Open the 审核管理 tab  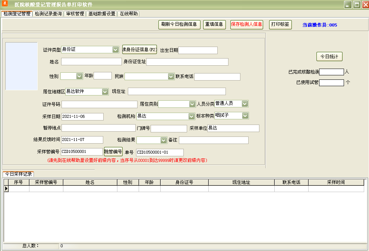coord(75,14)
